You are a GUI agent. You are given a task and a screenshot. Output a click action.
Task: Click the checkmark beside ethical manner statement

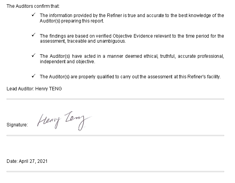(34, 55)
